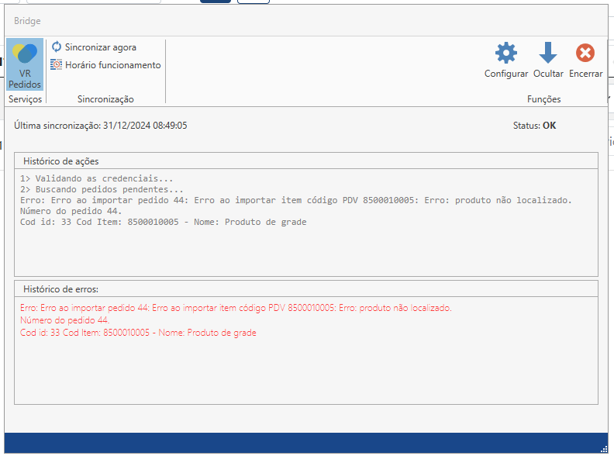Click the Histórico de erros header
Viewport: 614px width, 456px height.
coord(60,288)
